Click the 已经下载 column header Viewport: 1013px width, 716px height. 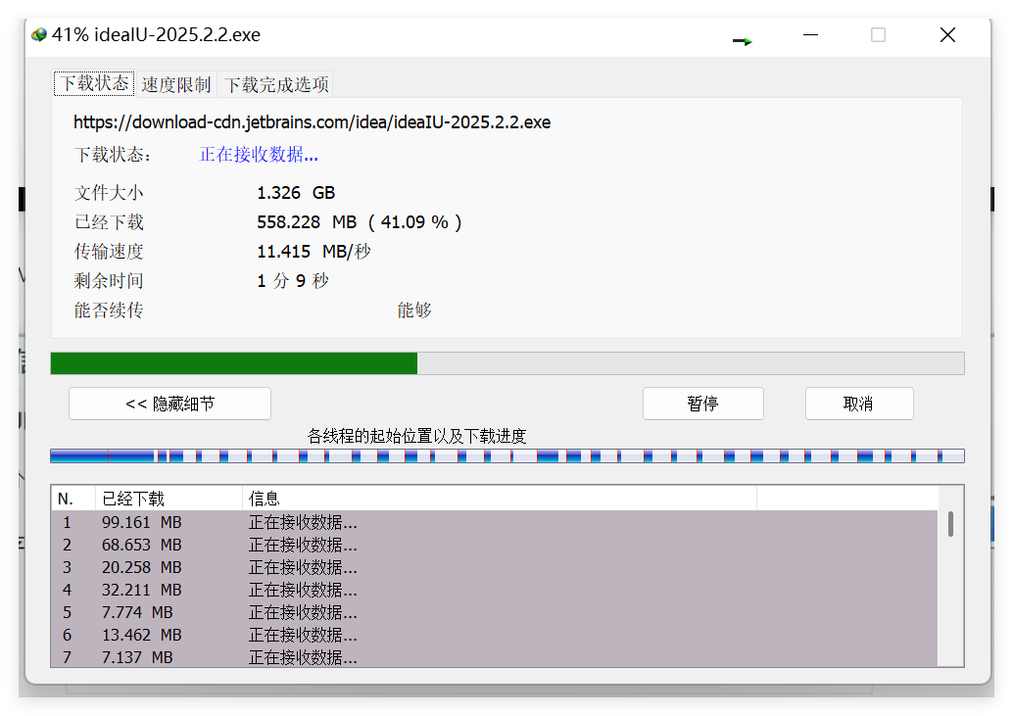(169, 499)
